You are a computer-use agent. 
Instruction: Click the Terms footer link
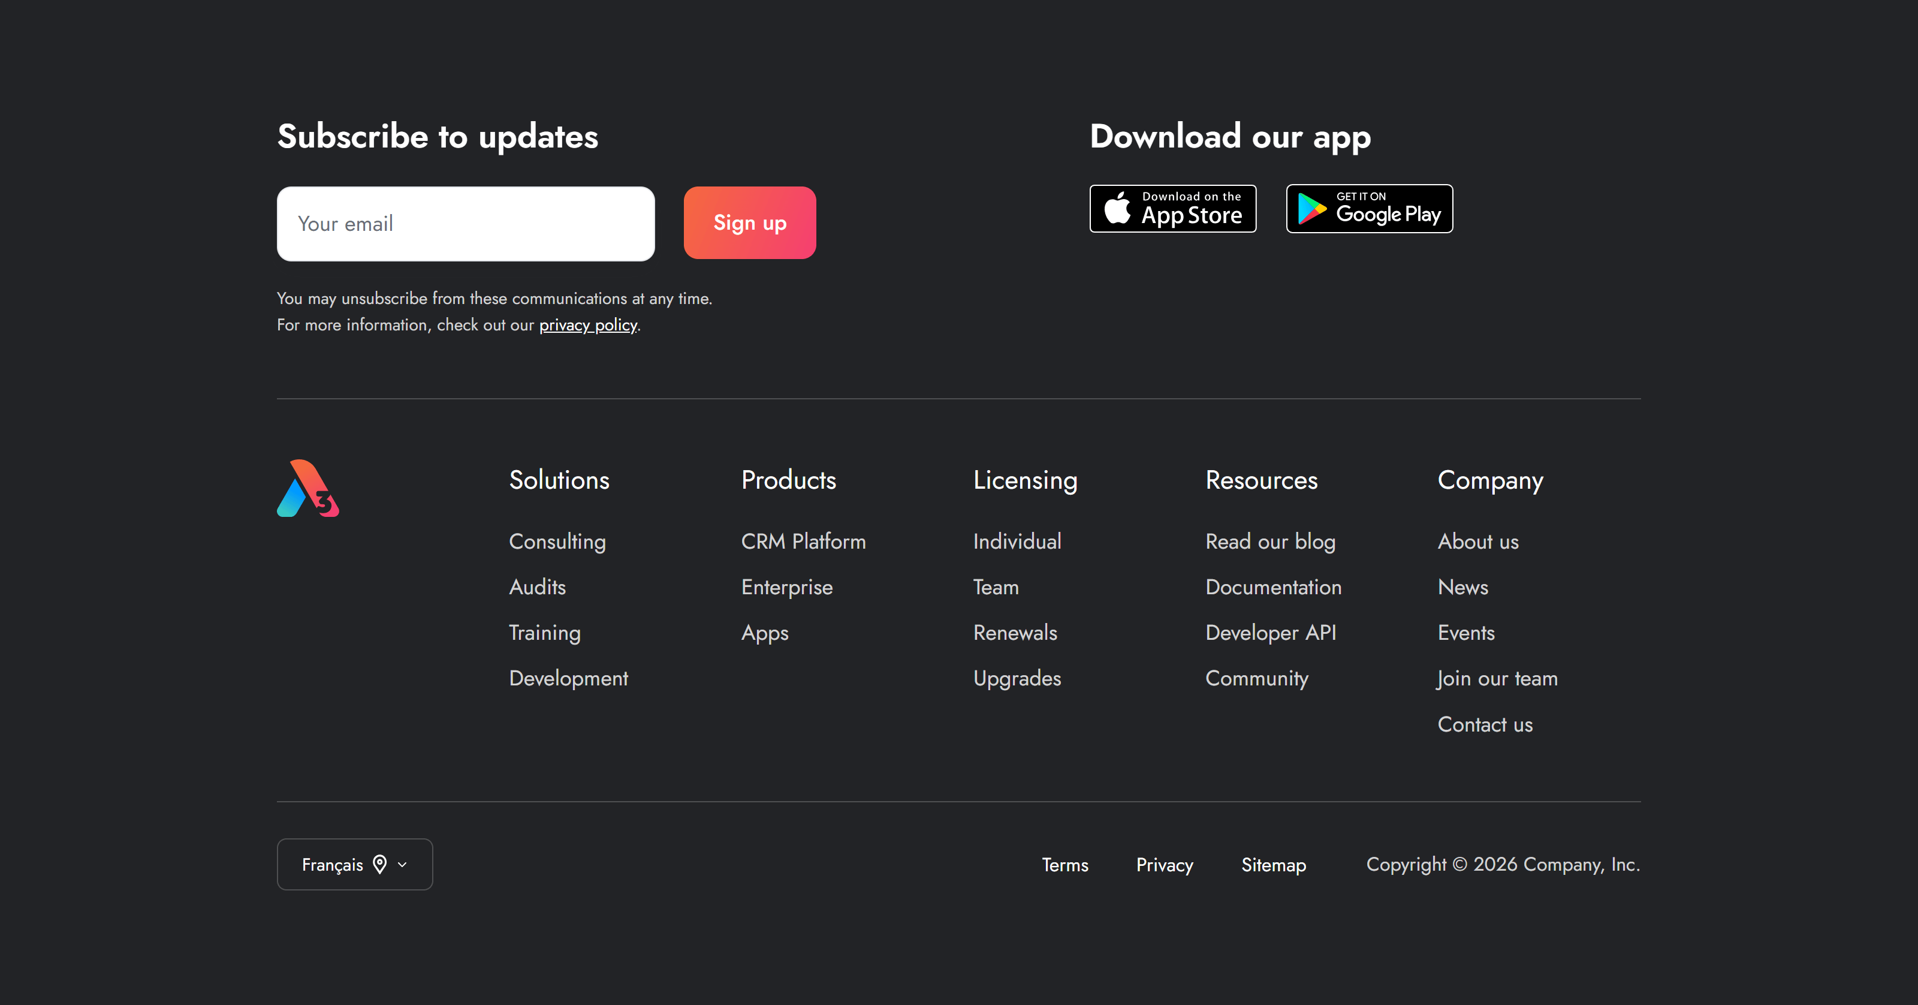coord(1064,865)
